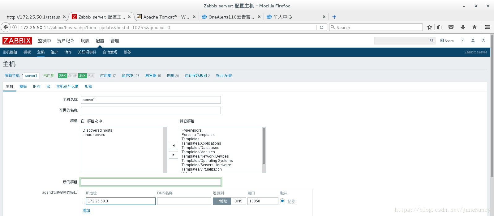Switch to the 主机资产记录 tab

tap(67, 87)
